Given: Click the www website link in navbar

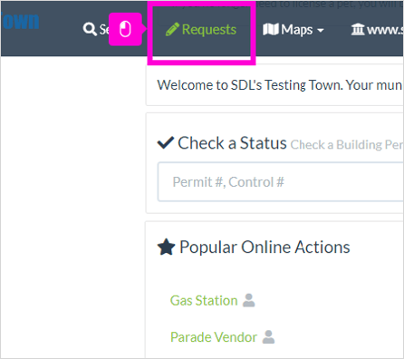Looking at the screenshot, I should pos(378,30).
